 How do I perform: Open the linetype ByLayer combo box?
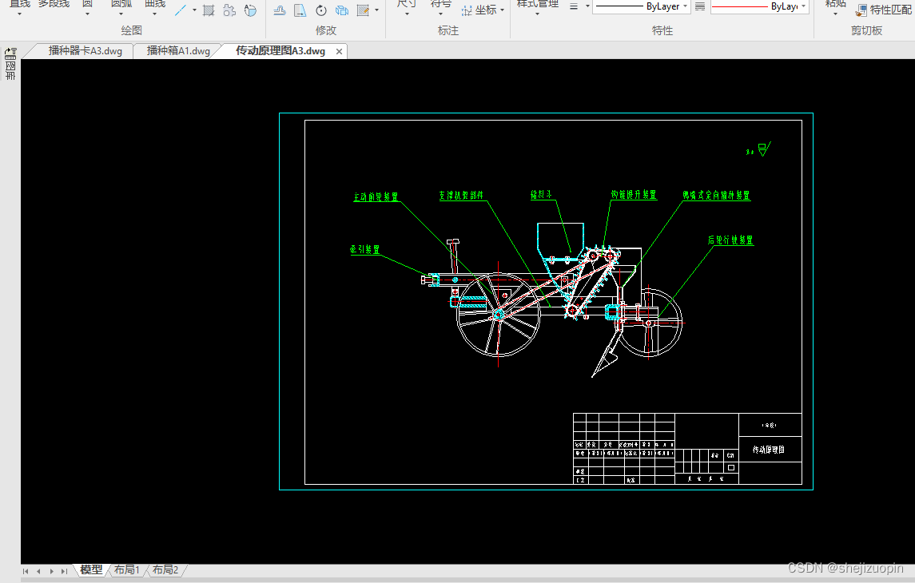[641, 6]
